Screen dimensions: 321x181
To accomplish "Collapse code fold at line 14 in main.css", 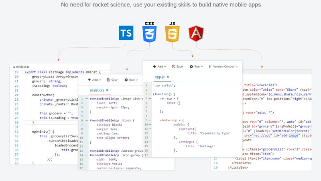I will (87, 155).
